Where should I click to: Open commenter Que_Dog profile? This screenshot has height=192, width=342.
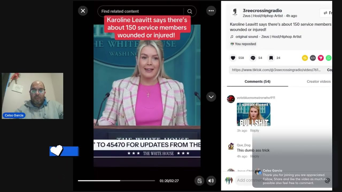243,145
